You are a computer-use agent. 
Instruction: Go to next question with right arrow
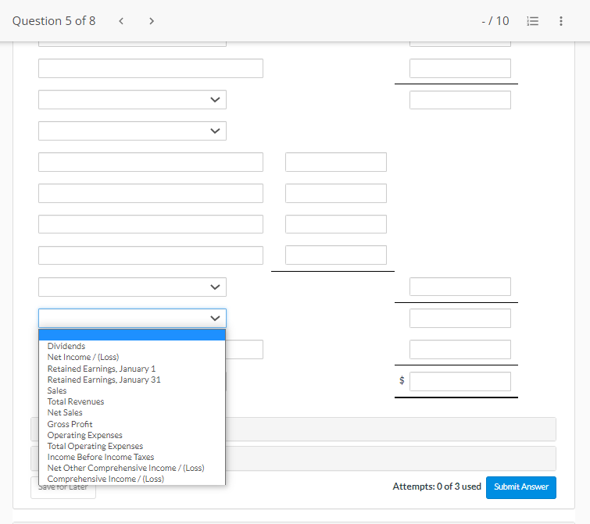152,21
